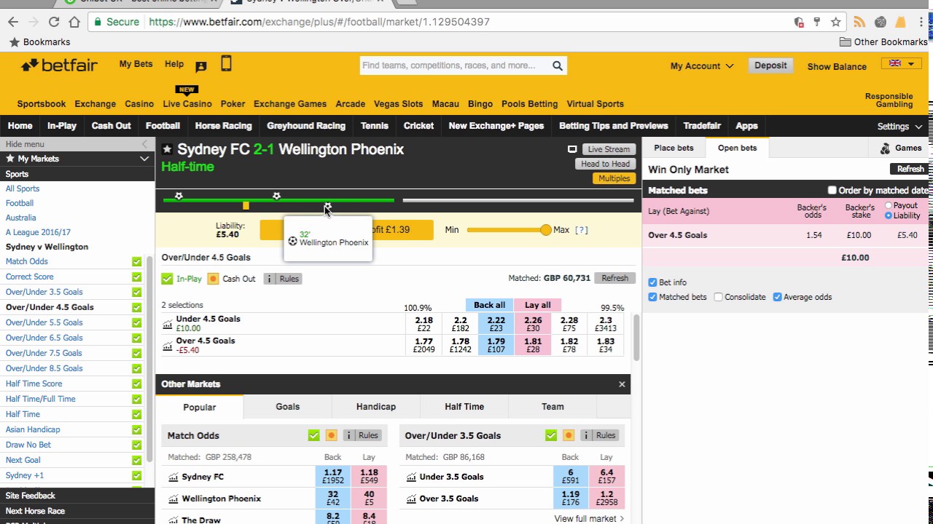Click the mobile phone icon in Betfair header
Image resolution: width=933 pixels, height=524 pixels.
(226, 64)
